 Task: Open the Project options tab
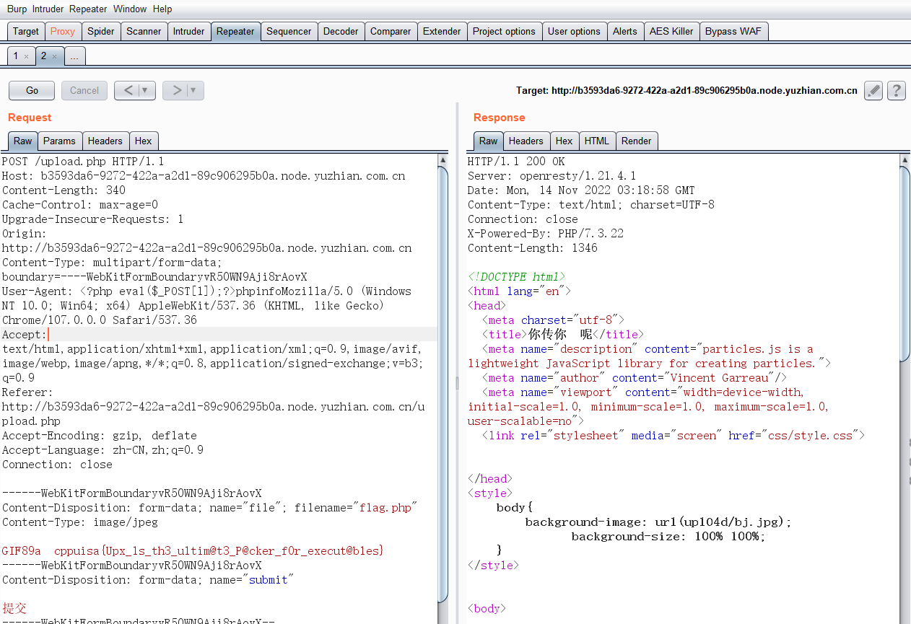pos(504,31)
